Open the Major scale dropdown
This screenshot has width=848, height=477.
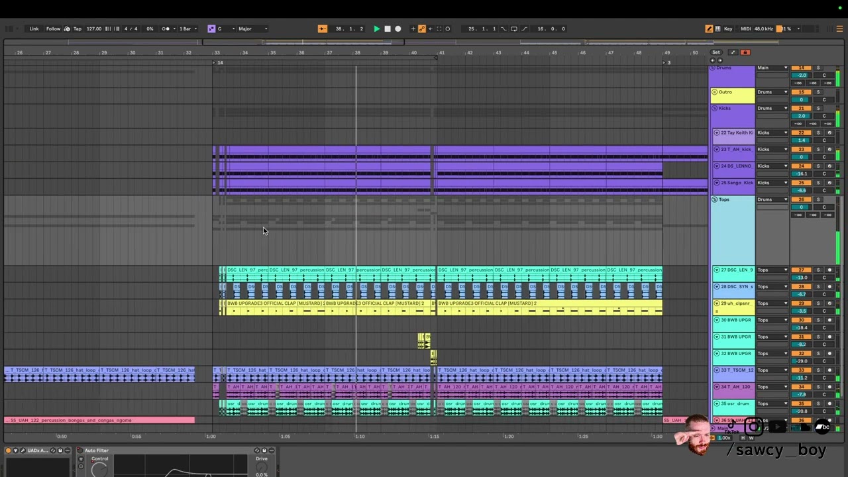pyautogui.click(x=253, y=28)
